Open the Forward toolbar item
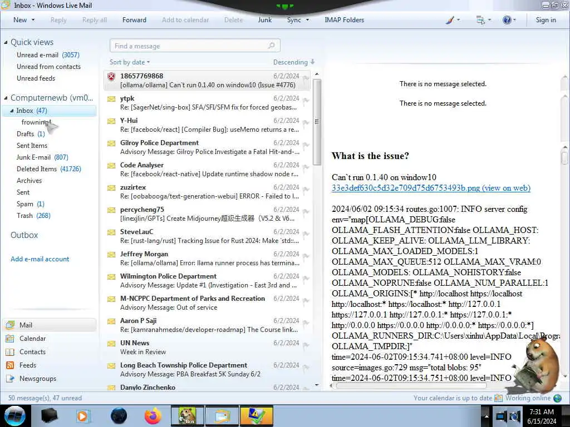The image size is (570, 427). 134,20
